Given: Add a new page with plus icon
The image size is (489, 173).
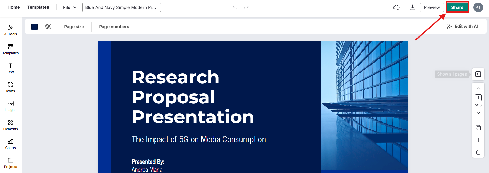Looking at the screenshot, I should click(x=478, y=140).
